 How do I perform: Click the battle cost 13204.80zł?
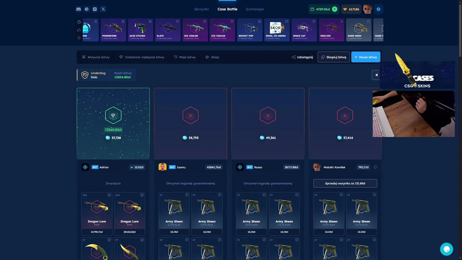[122, 77]
